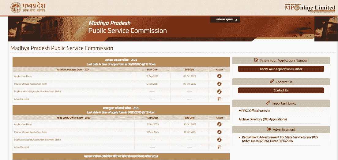This screenshot has height=160, width=338.
Task: Click the 'Madhya Pradesh Public Service Commission' page heading
Action: click(62, 48)
